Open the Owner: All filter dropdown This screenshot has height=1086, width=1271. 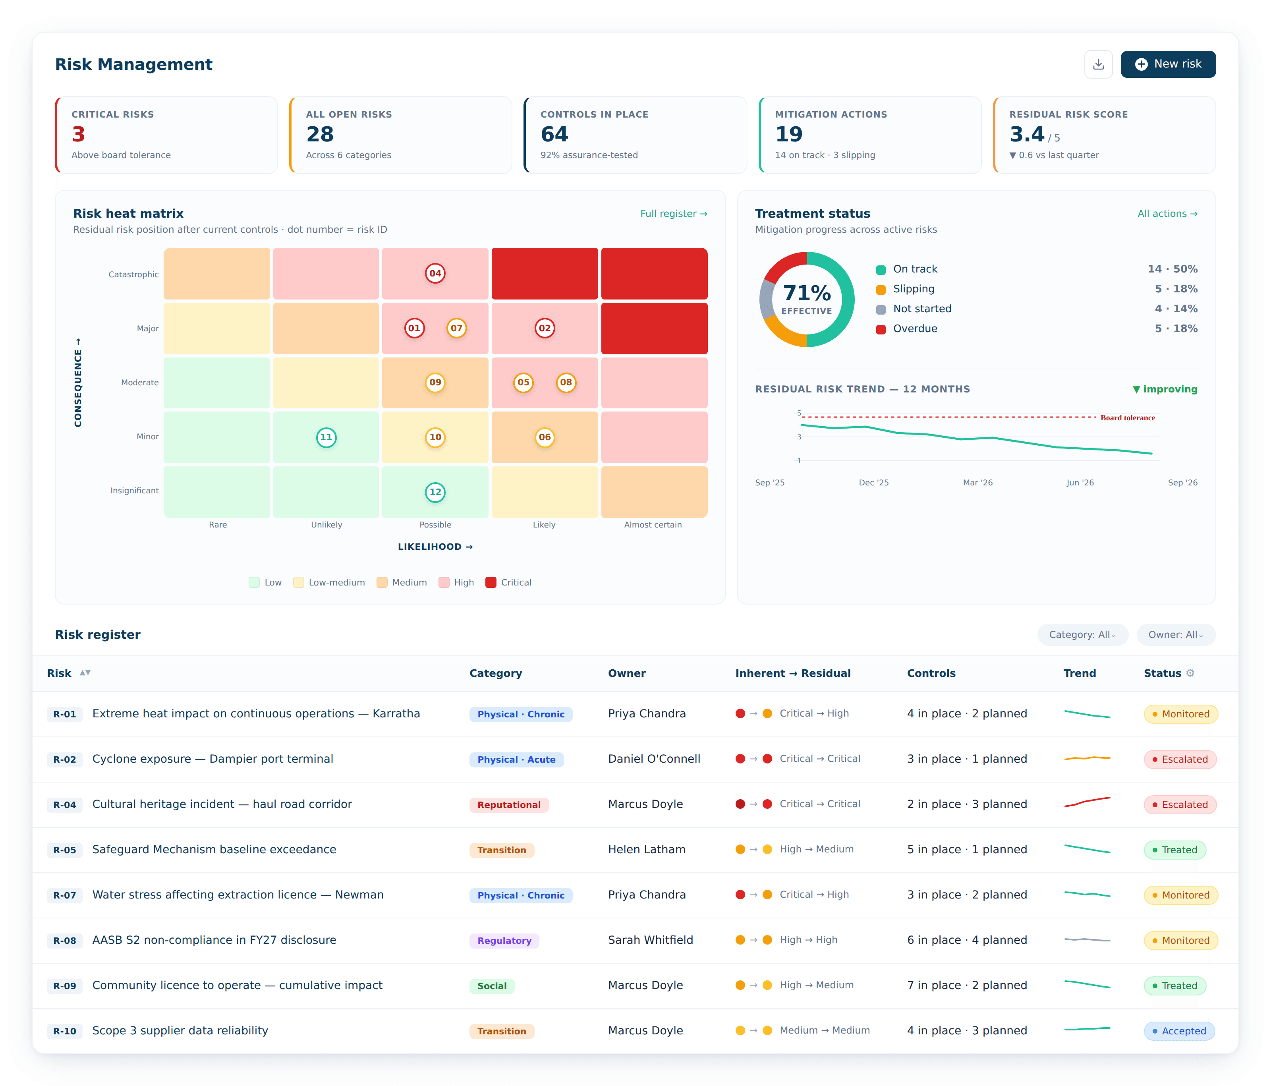click(1176, 634)
